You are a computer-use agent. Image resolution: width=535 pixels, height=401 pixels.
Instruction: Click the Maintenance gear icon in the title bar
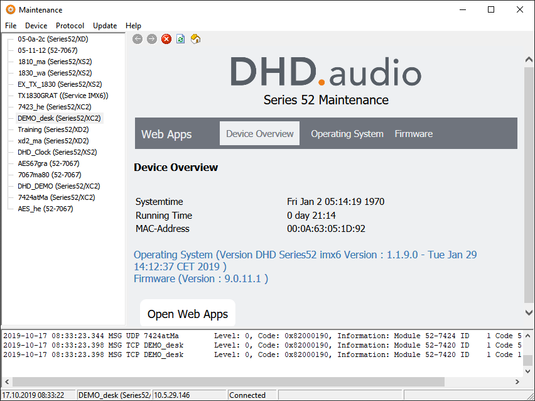[9, 9]
